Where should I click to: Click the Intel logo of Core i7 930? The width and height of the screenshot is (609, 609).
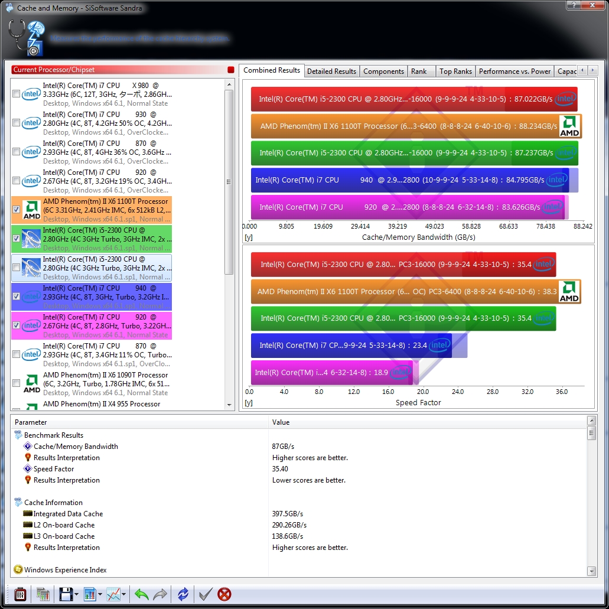pos(31,123)
